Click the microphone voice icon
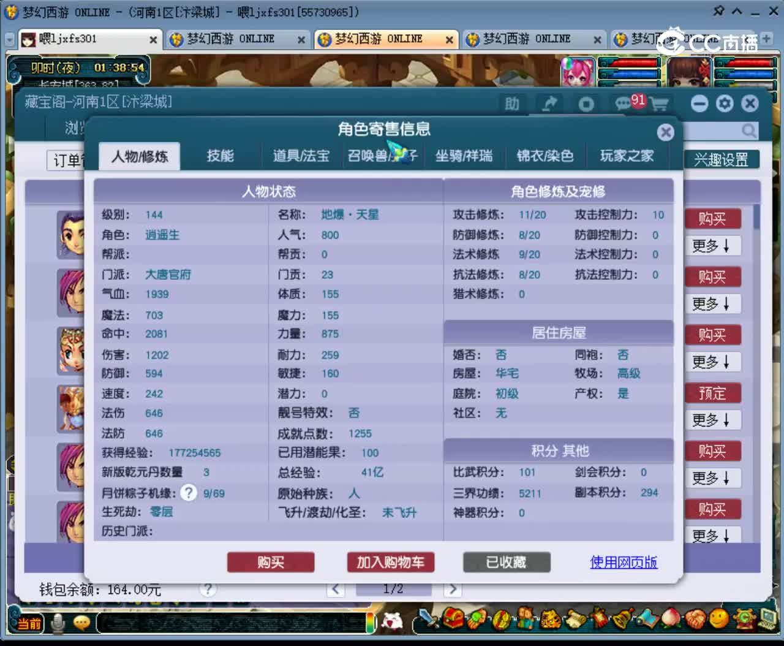This screenshot has height=646, width=784. pos(58,623)
